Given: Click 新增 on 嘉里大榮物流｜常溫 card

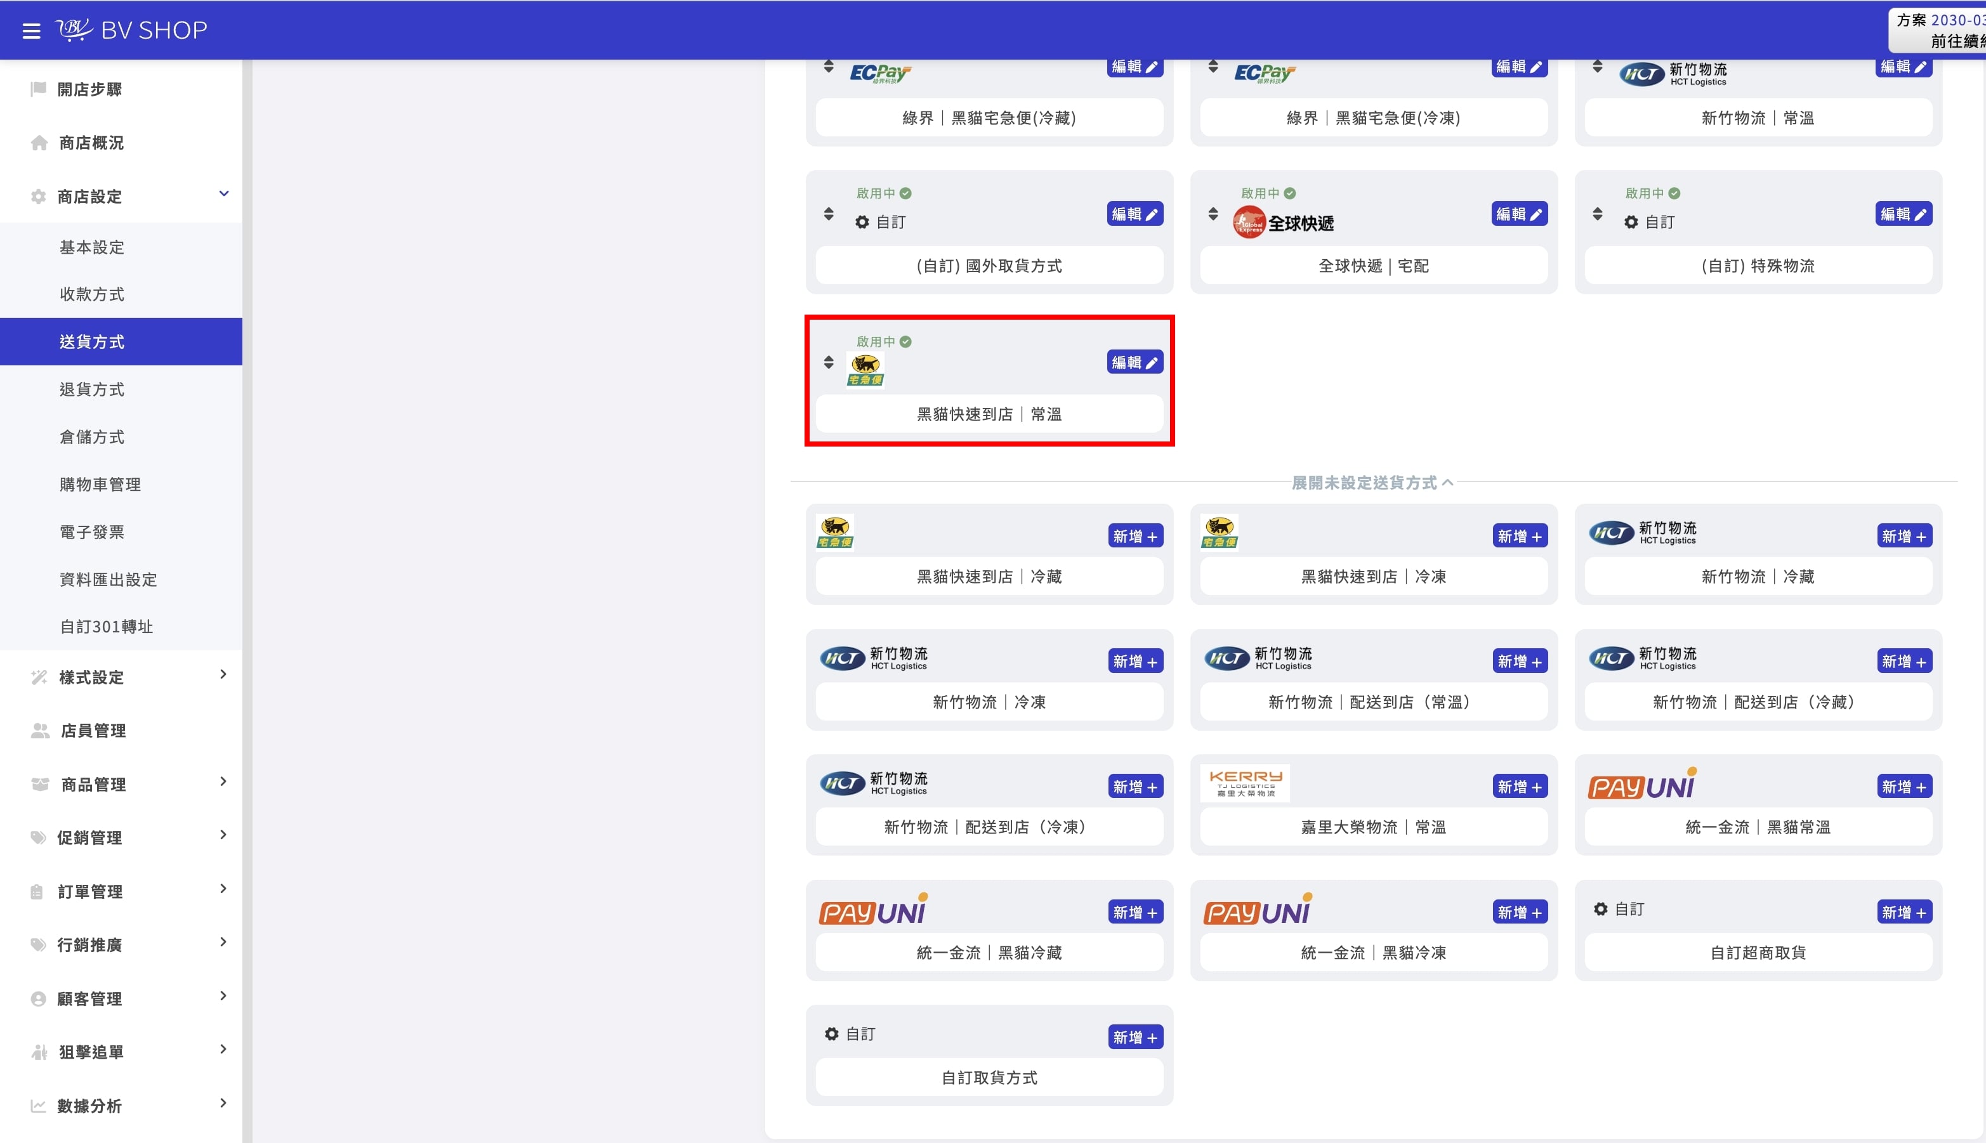Looking at the screenshot, I should point(1520,787).
